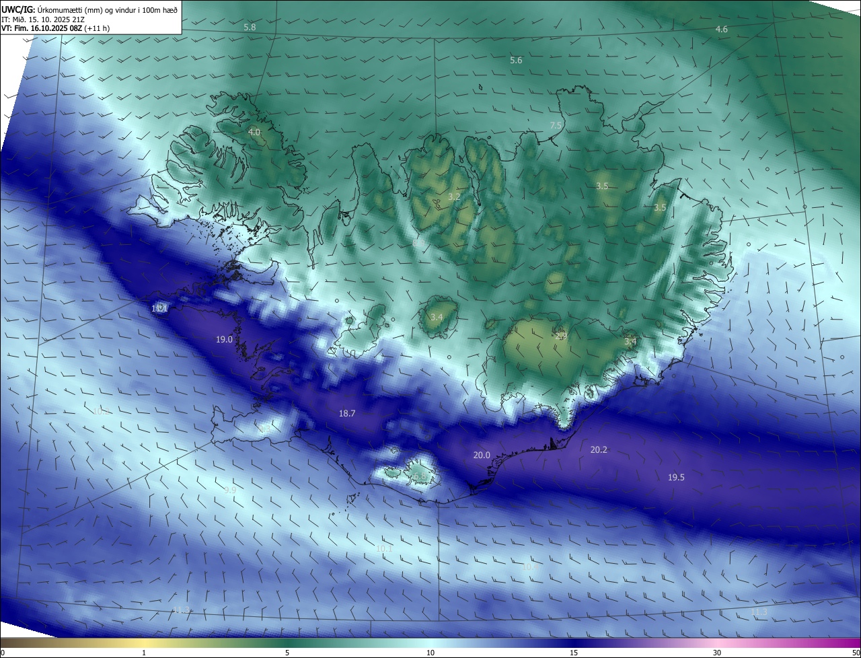The image size is (861, 658).
Task: Click the 9.9 value label
Action: 230,490
